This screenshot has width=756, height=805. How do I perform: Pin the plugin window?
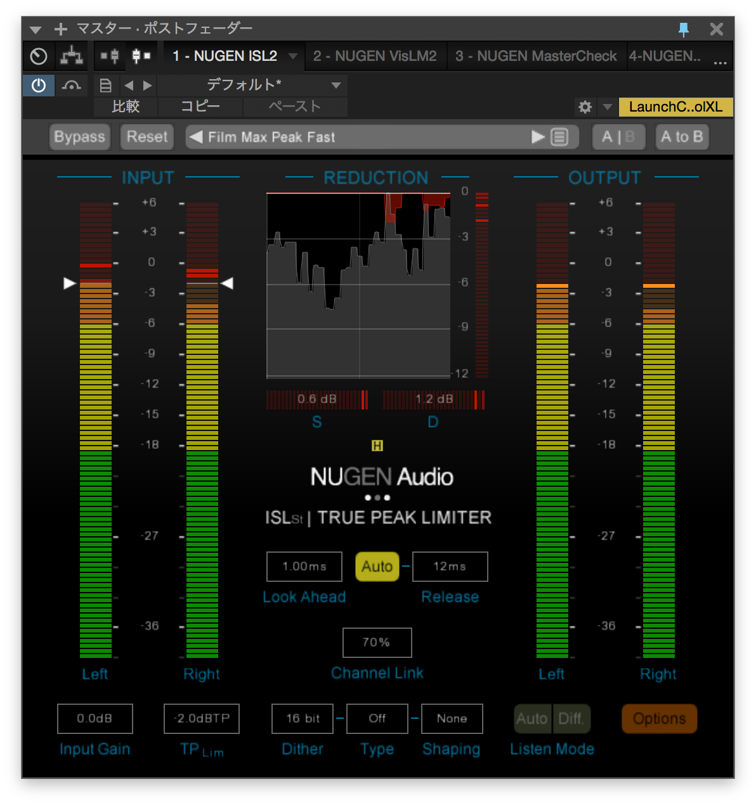684,29
